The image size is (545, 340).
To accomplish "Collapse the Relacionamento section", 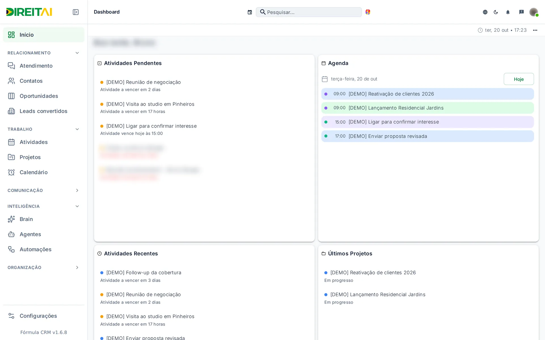I will point(77,53).
